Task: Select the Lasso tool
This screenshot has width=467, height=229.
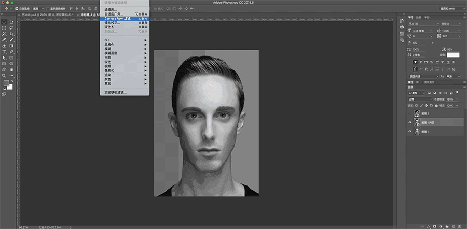Action: pos(11,28)
